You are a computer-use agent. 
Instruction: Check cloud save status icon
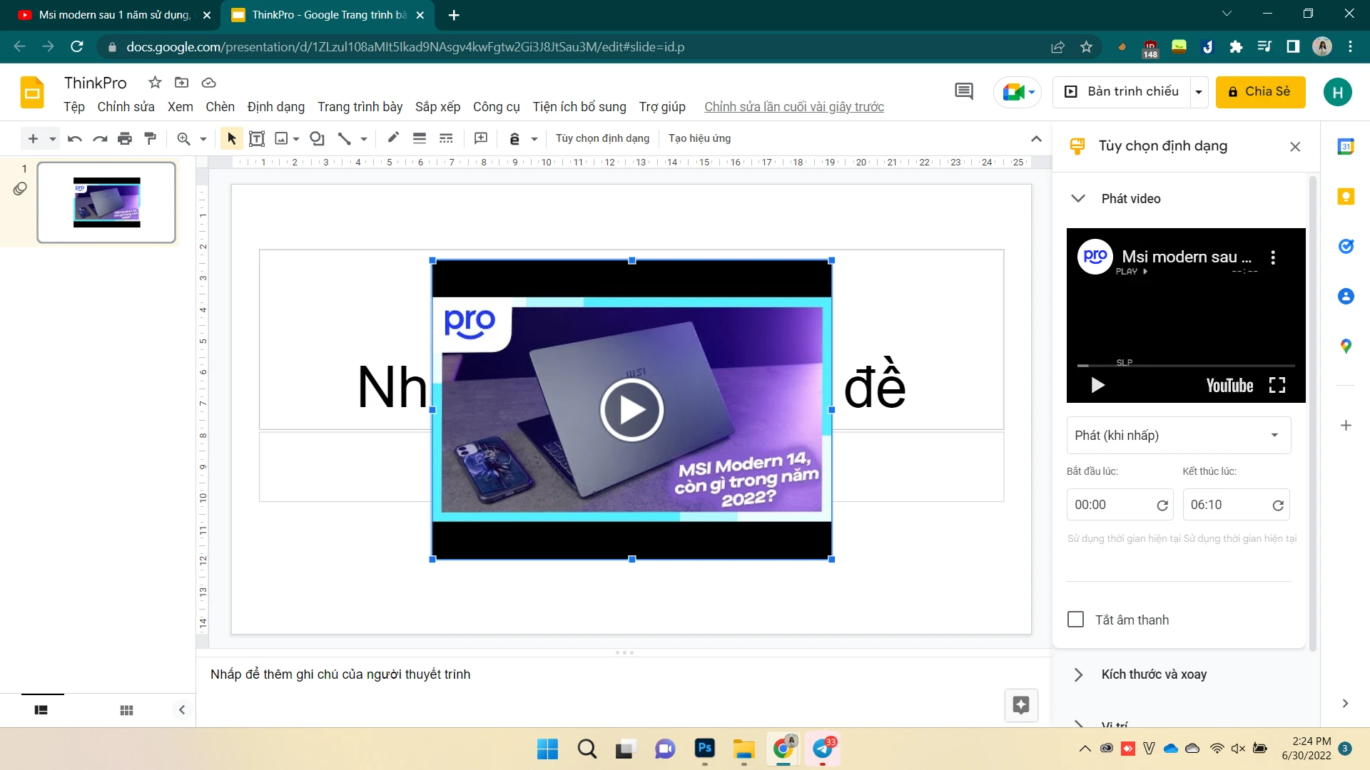click(x=208, y=83)
